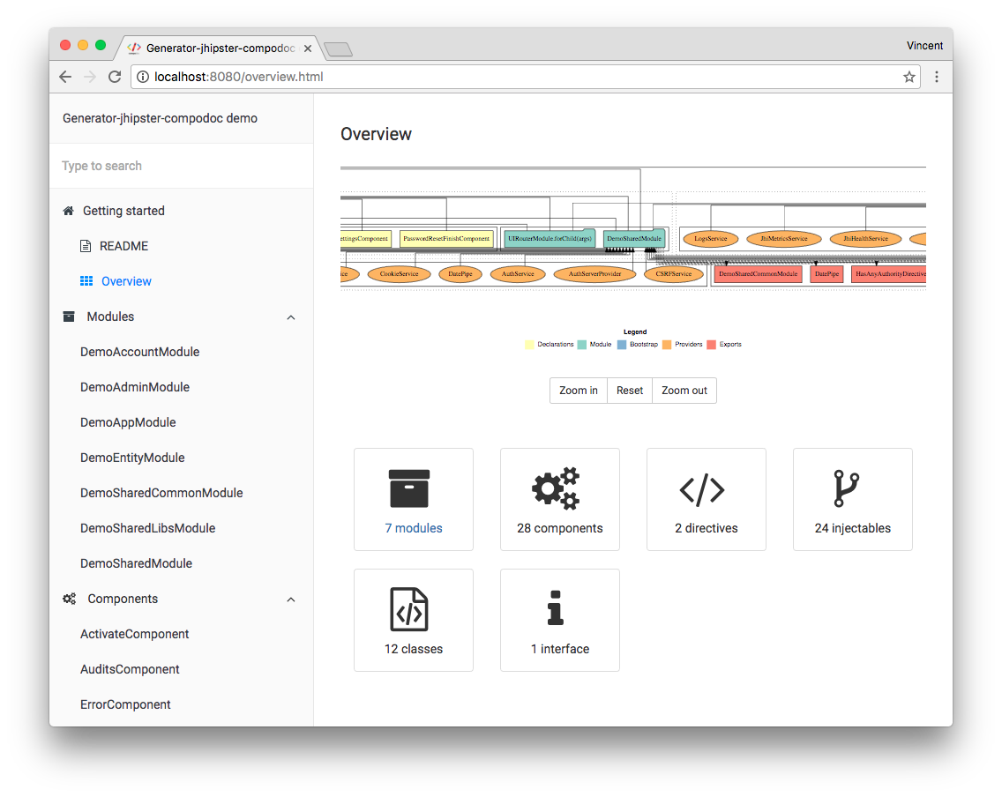
Task: Collapse the Modules section chevron
Action: click(x=291, y=317)
